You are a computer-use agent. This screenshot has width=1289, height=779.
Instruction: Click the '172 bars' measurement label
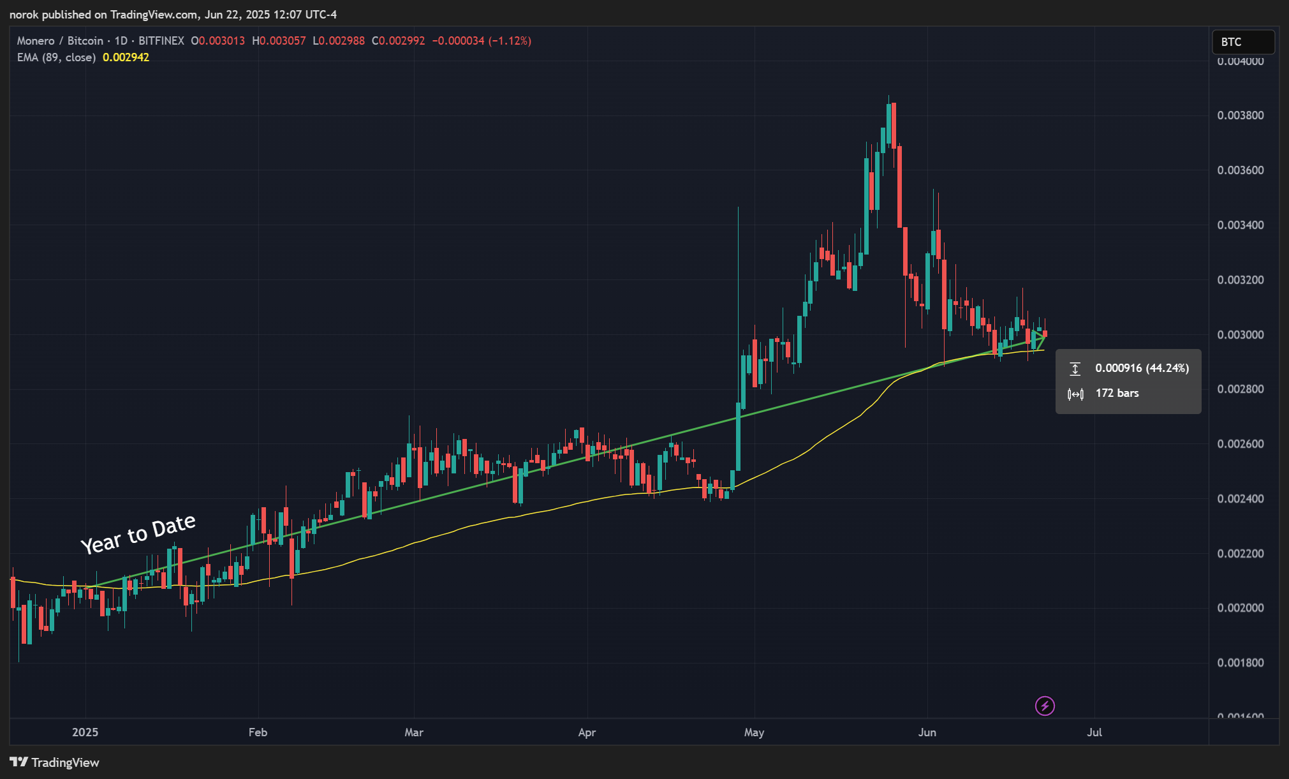click(x=1117, y=393)
